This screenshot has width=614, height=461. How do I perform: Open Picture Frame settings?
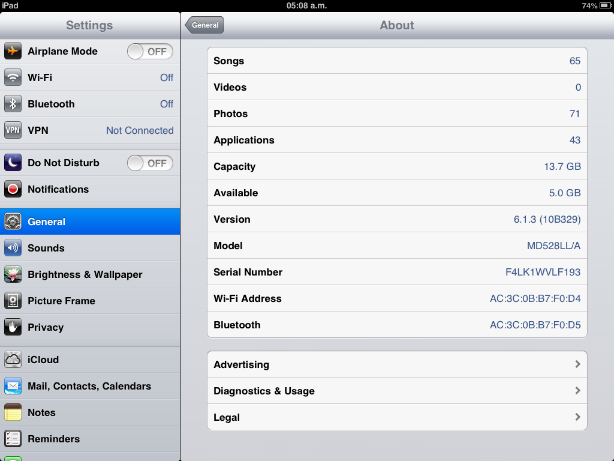click(x=90, y=301)
